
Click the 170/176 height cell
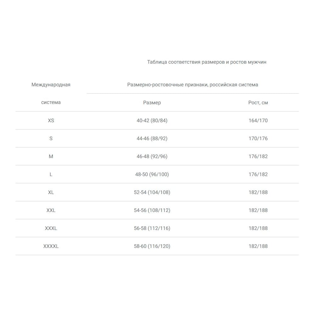tap(258, 139)
